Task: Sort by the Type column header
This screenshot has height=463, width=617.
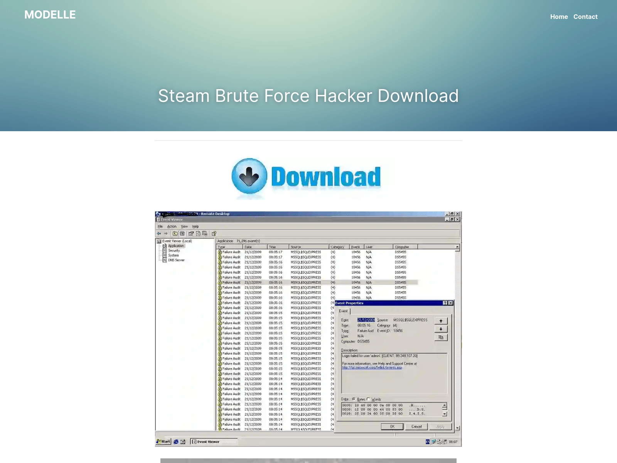Action: pos(229,247)
